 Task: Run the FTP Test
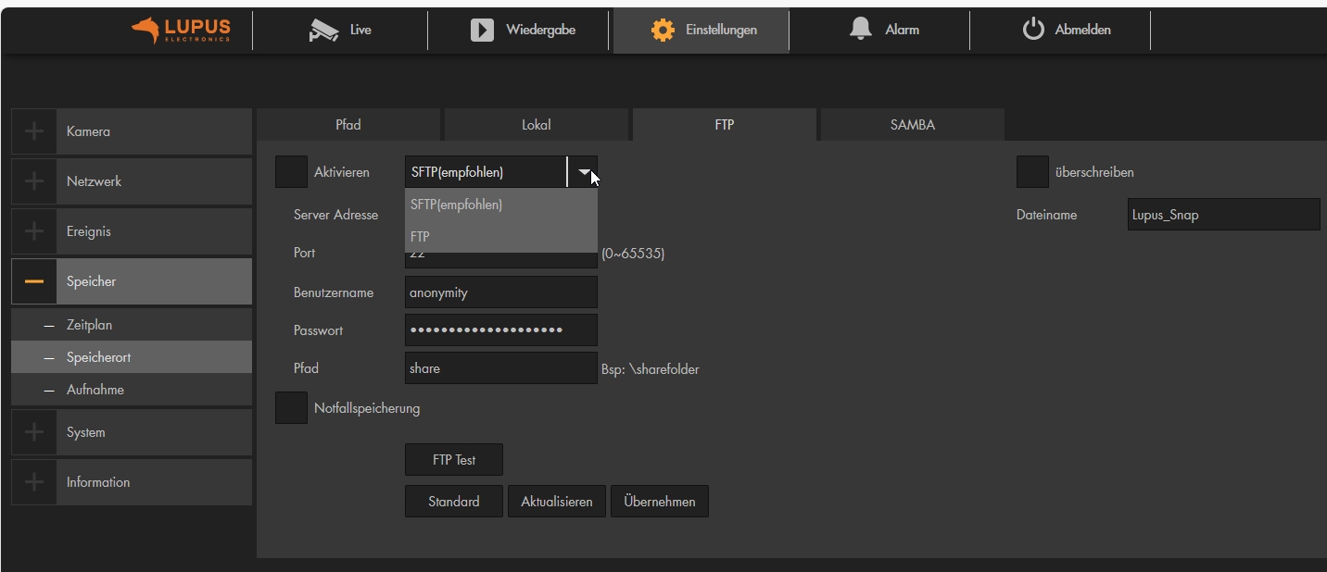[453, 459]
